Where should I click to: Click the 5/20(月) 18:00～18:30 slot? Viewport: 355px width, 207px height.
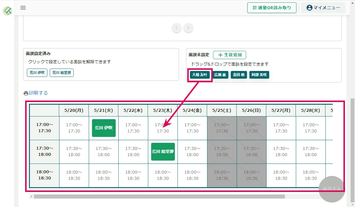pyautogui.click(x=74, y=175)
